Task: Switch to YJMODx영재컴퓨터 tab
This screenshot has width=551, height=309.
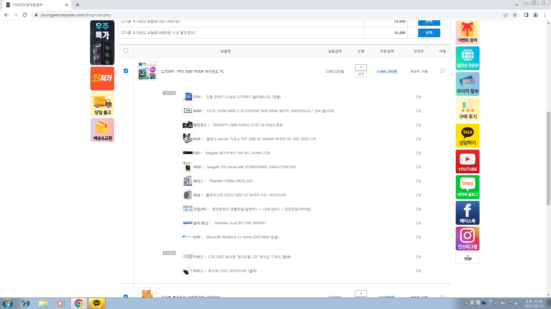Action: click(36, 5)
